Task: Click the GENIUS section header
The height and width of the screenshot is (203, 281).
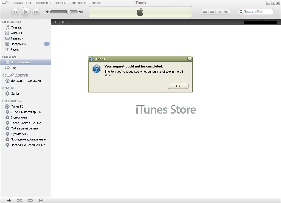Action: coord(8,88)
